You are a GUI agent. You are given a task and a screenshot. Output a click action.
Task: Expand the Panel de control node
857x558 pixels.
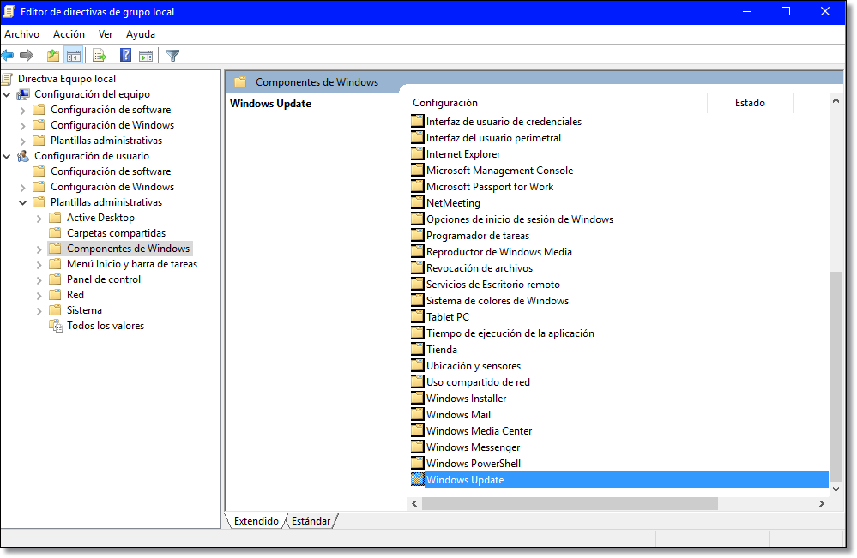tap(39, 279)
